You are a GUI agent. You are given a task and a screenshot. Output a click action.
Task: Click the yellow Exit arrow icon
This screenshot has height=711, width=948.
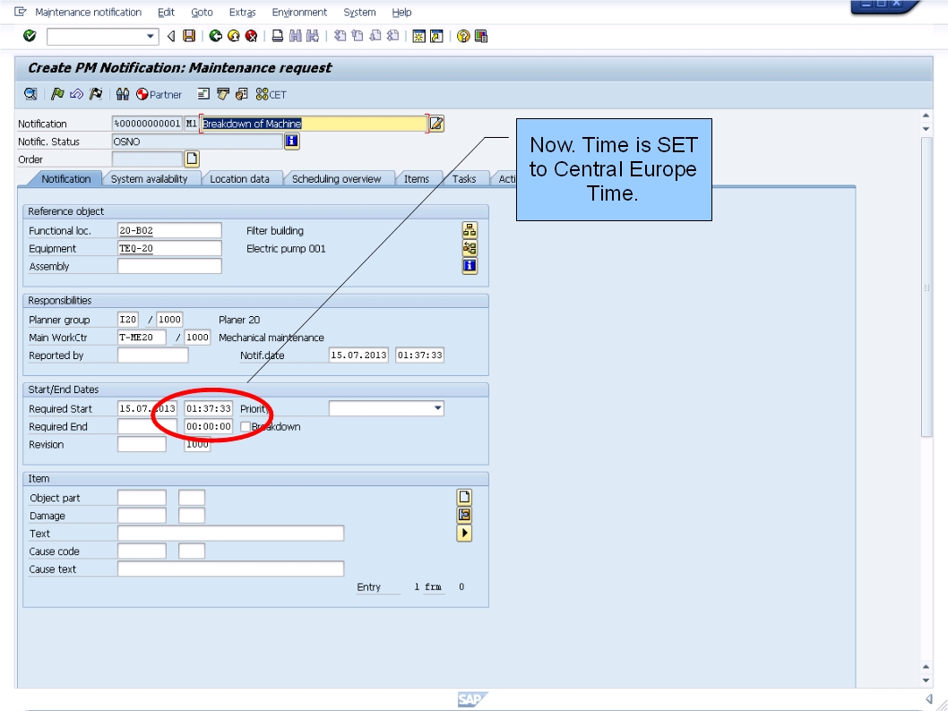coord(233,36)
